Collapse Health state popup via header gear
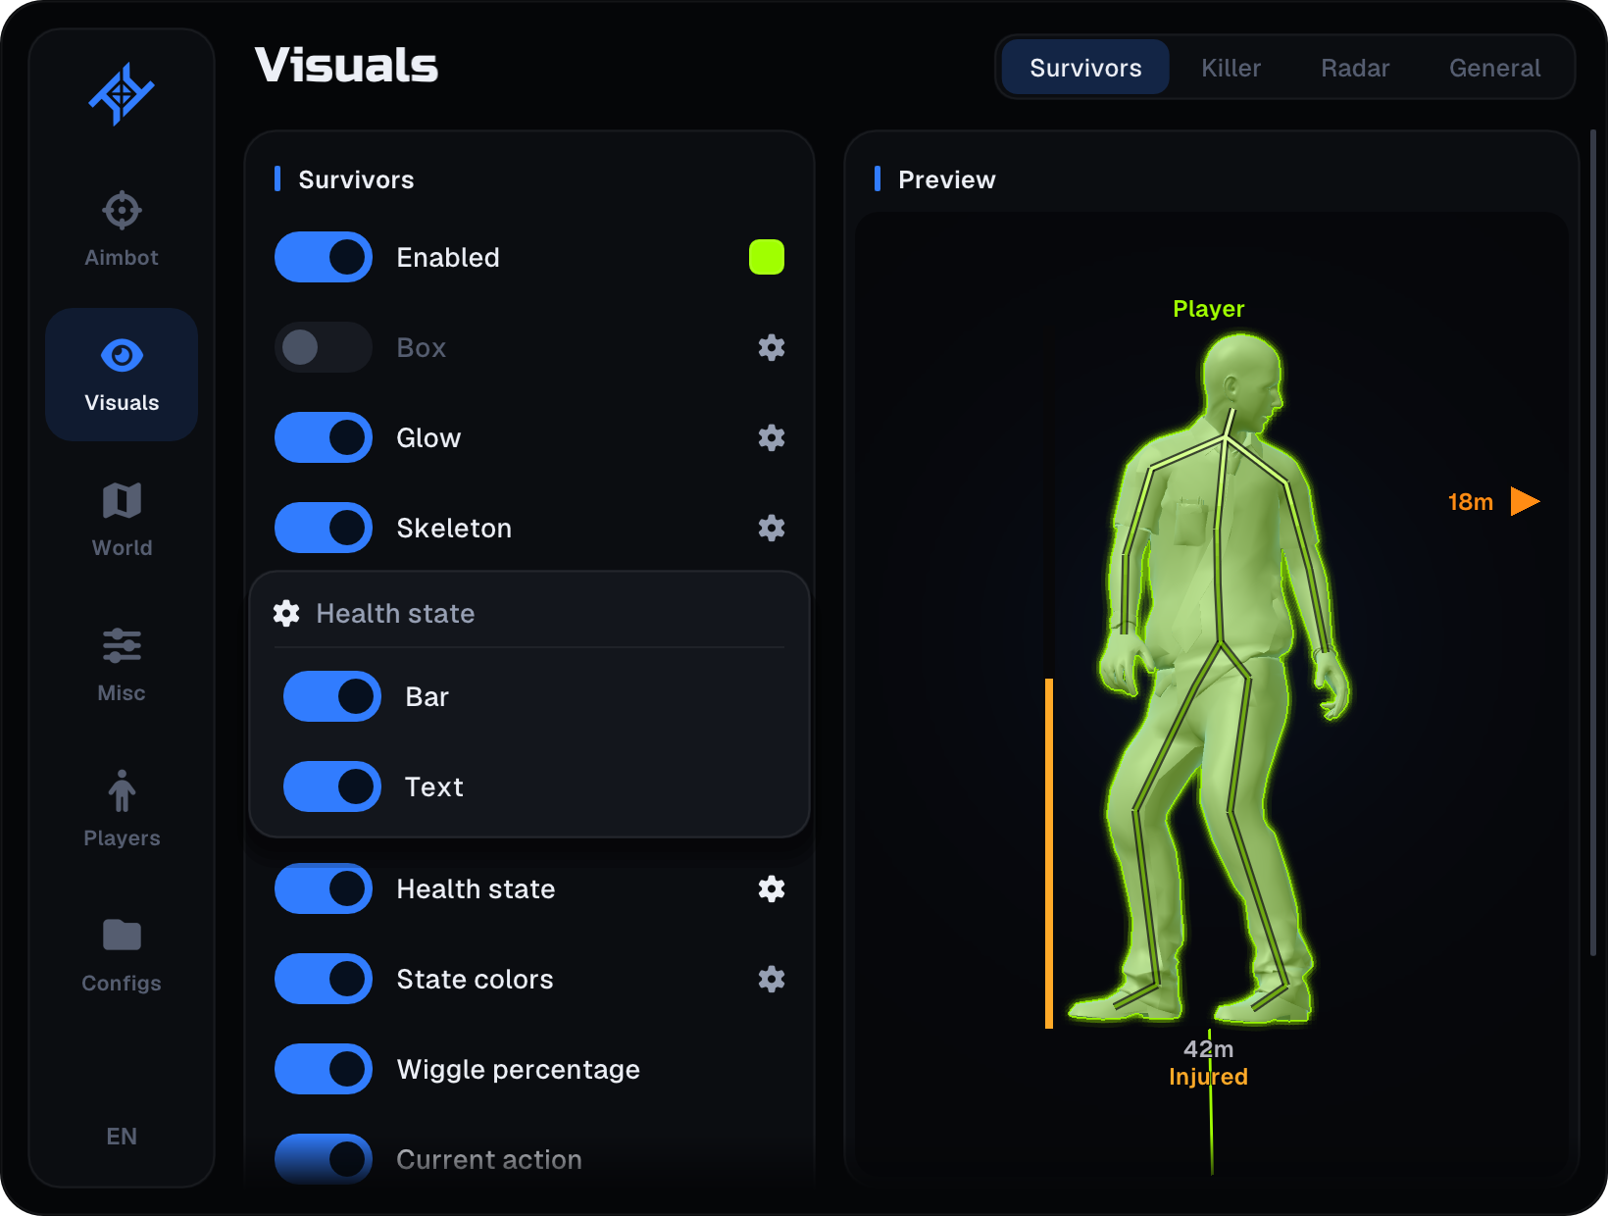Viewport: 1608px width, 1216px height. click(x=286, y=613)
